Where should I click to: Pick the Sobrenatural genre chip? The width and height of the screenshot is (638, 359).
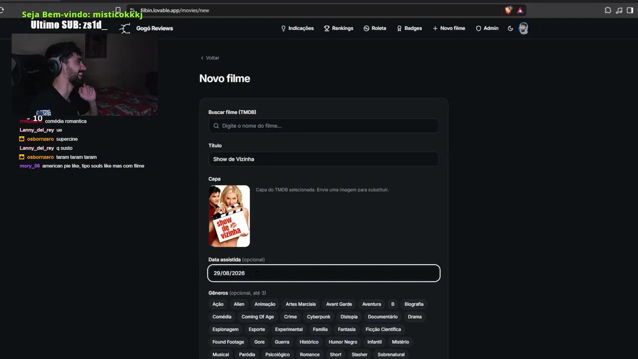tap(391, 355)
